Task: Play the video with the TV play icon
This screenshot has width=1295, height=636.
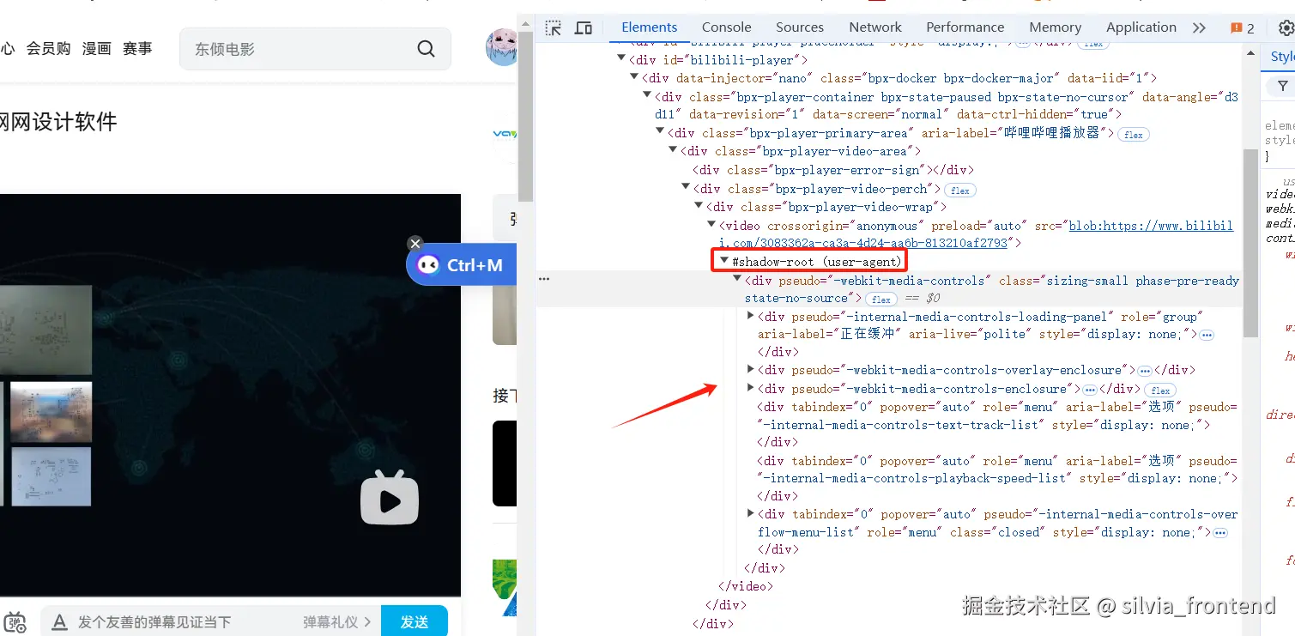Action: (x=390, y=497)
